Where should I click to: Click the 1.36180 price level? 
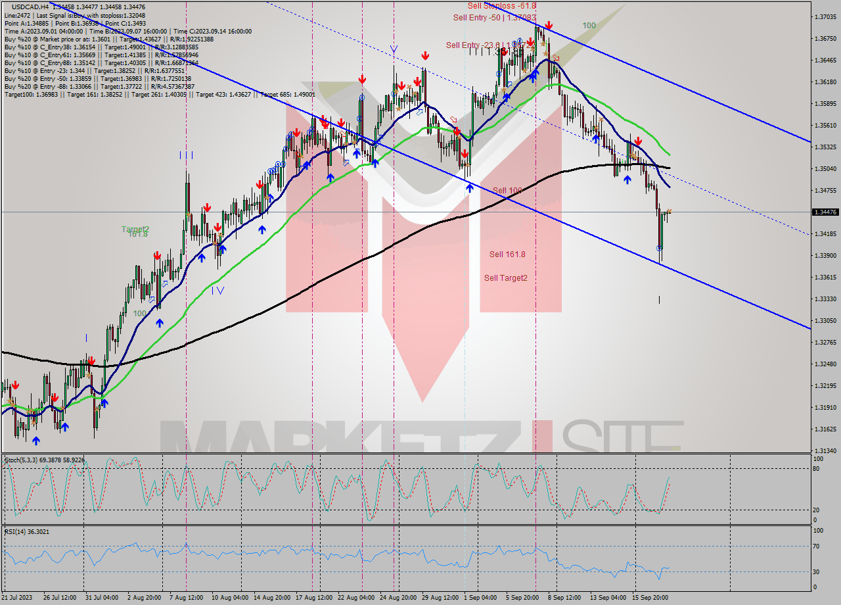coord(825,82)
